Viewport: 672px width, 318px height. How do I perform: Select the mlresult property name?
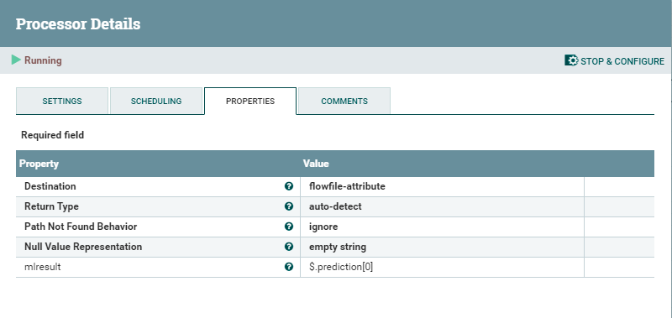pos(43,267)
